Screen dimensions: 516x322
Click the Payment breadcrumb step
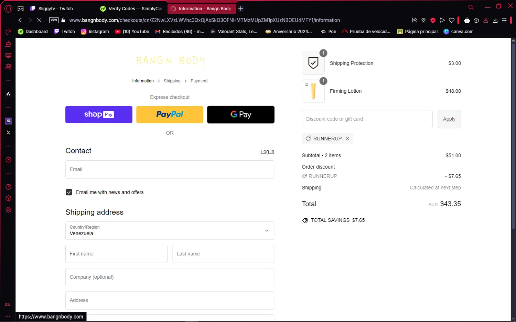[x=199, y=81]
